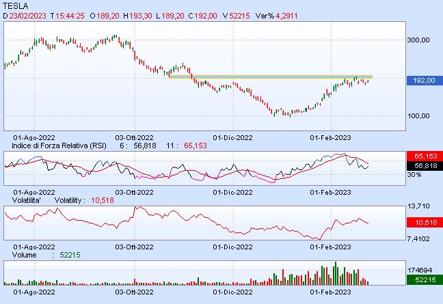Click the black 56,818 RSI axis tag
443x304 pixels.
(425, 166)
